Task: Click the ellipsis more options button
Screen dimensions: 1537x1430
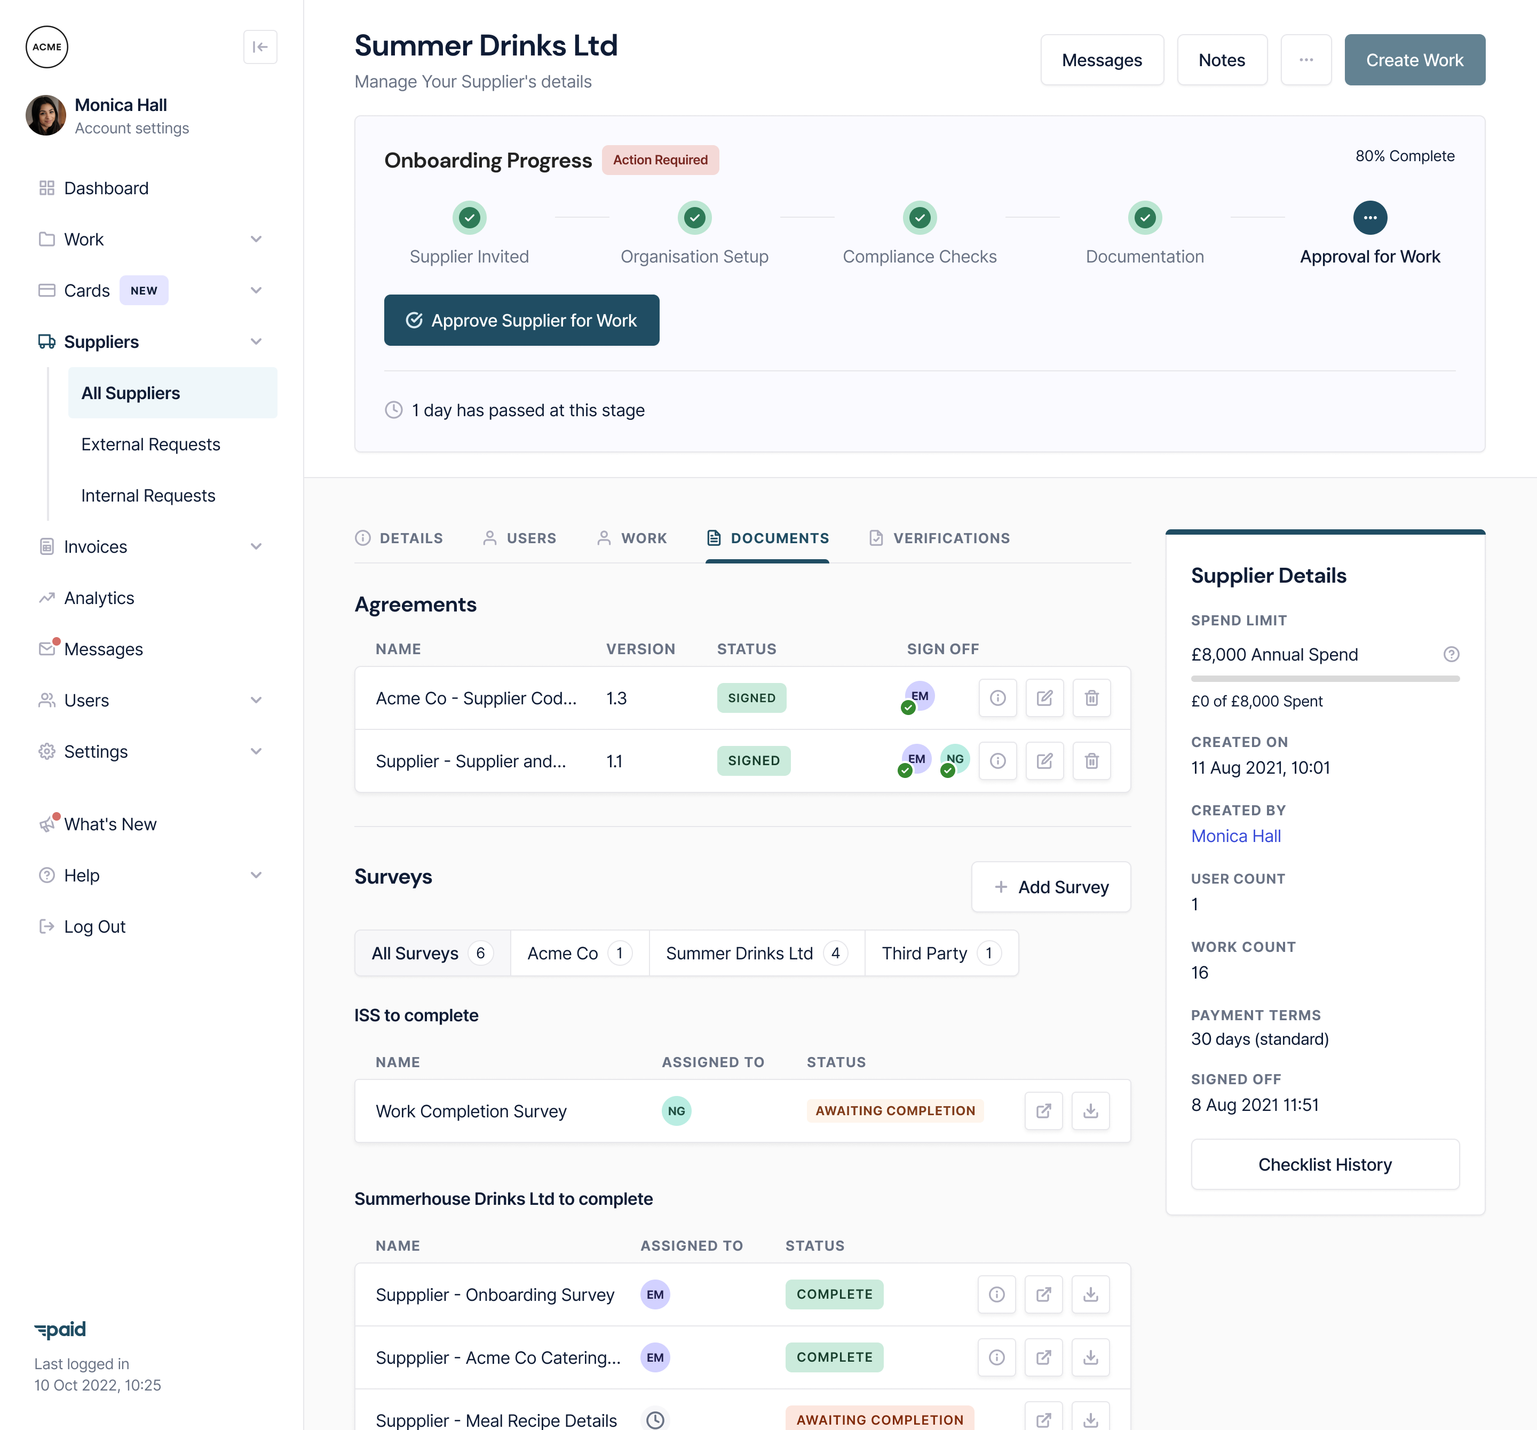Action: [x=1307, y=59]
